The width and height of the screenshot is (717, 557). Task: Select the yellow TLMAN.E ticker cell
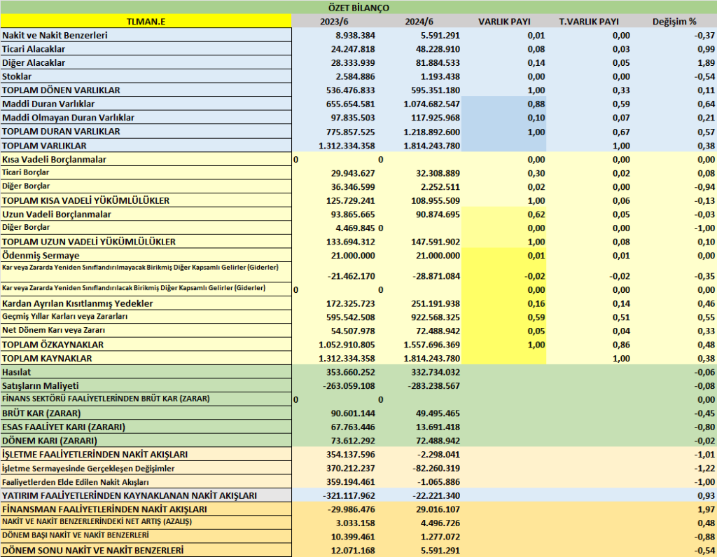click(x=146, y=21)
